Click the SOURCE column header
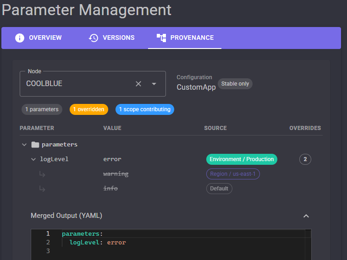 coord(215,128)
